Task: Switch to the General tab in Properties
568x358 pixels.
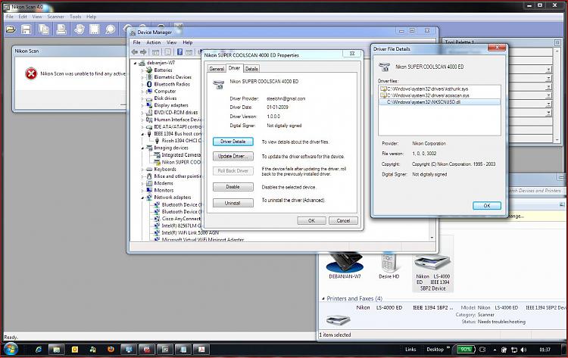Action: click(x=217, y=69)
